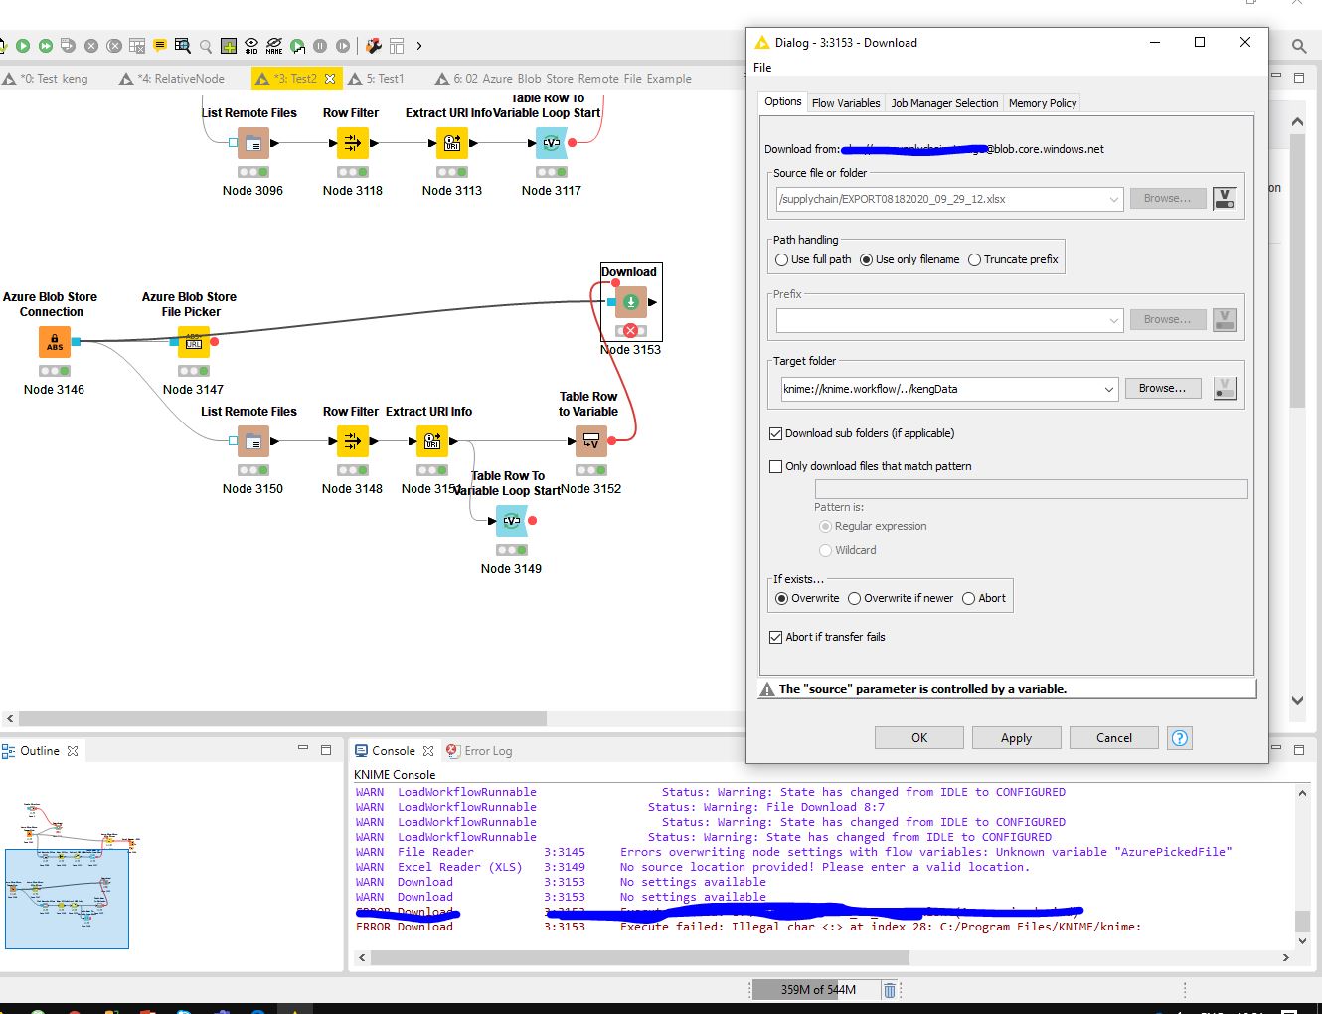Toggle the hide node NAME icon
This screenshot has width=1322, height=1014.
point(274,46)
